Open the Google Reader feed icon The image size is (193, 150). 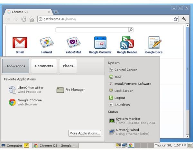pyautogui.click(x=127, y=42)
